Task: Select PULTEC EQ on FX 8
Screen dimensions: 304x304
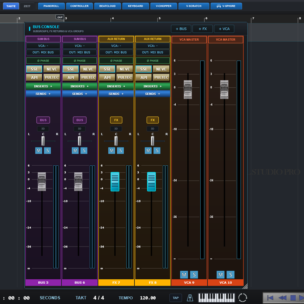Action: pyautogui.click(x=161, y=78)
